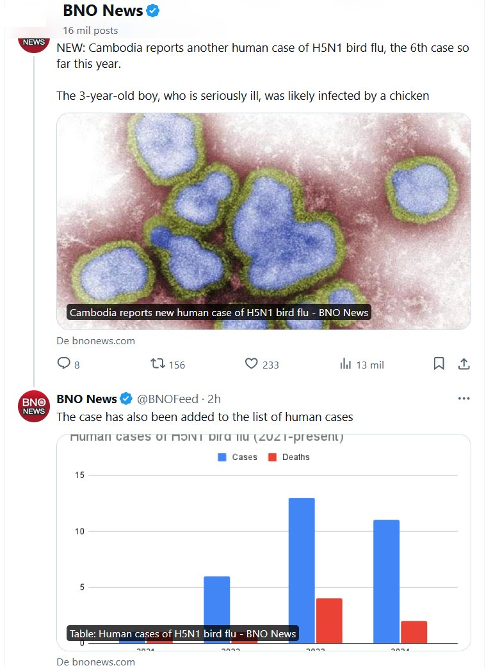Click the verified badge next to @BNOFeed
This screenshot has height=668, width=493.
(127, 399)
